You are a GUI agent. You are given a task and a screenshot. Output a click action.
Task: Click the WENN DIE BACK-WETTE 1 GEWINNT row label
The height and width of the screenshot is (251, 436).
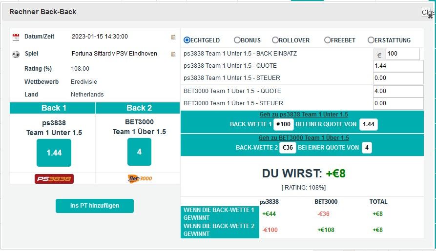[220, 214]
